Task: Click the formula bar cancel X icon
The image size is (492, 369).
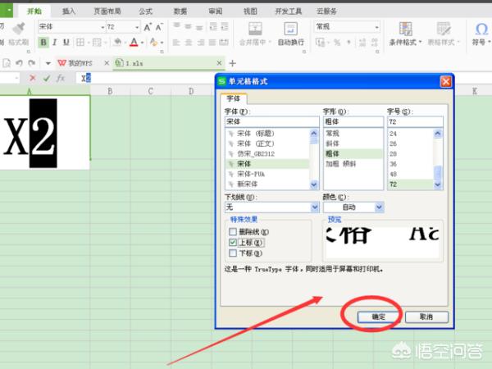Action: (x=32, y=78)
